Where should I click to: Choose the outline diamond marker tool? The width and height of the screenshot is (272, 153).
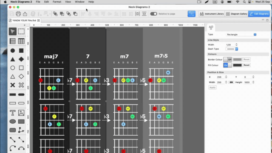pos(21,76)
